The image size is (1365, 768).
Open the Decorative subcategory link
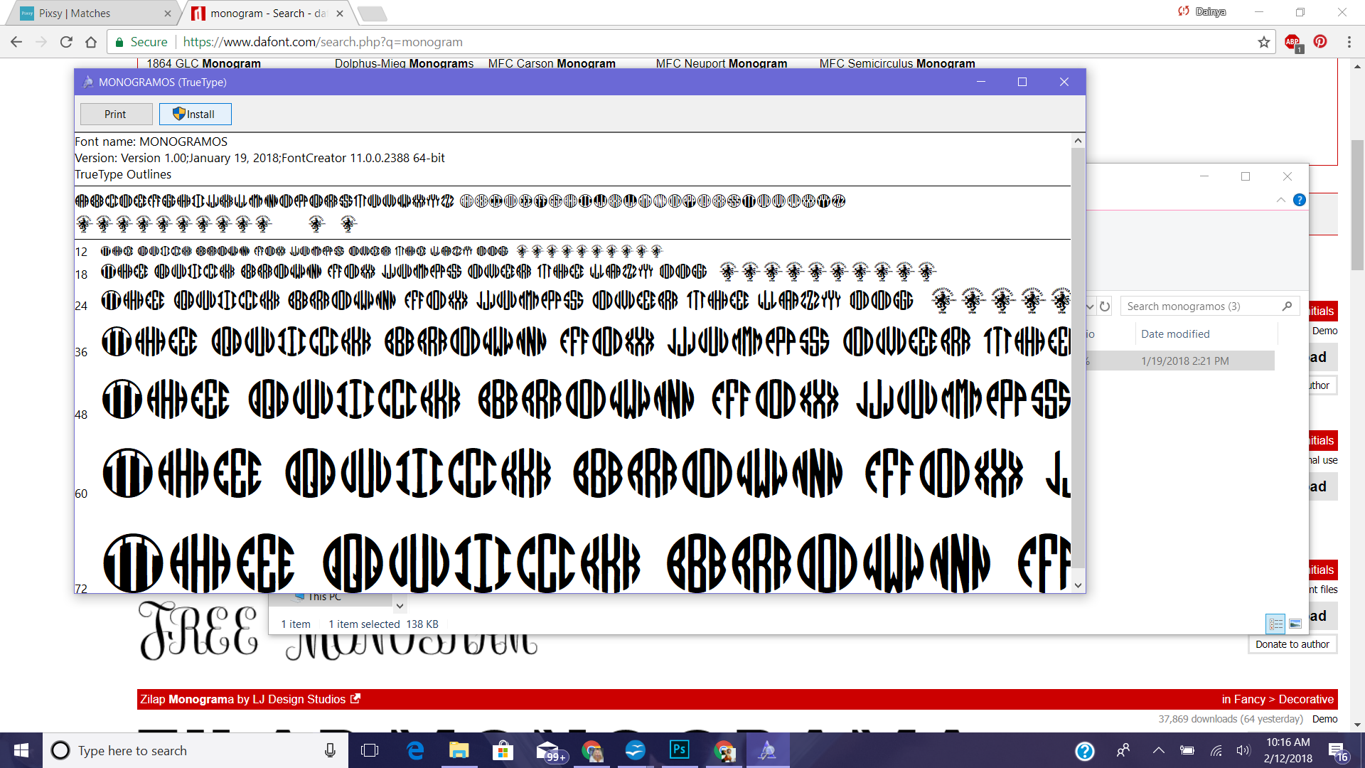tap(1306, 700)
